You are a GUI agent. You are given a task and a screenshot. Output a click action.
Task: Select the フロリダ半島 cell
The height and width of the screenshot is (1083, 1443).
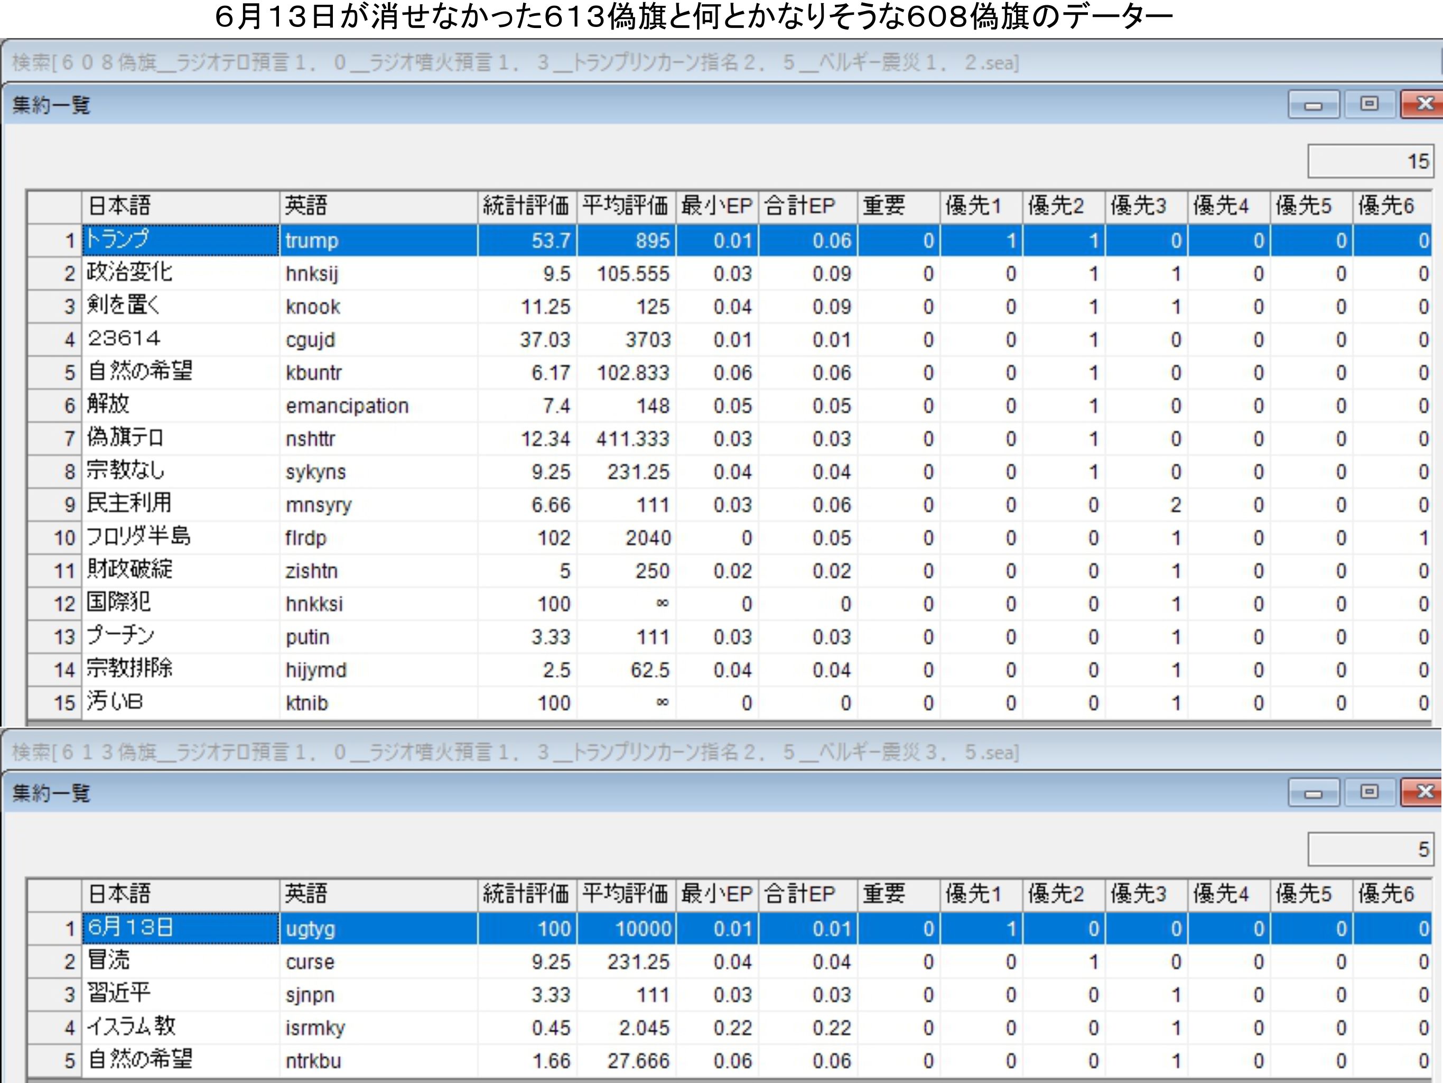pyautogui.click(x=181, y=538)
